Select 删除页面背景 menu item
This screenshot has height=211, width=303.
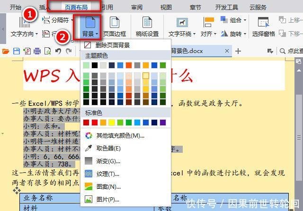(125, 45)
